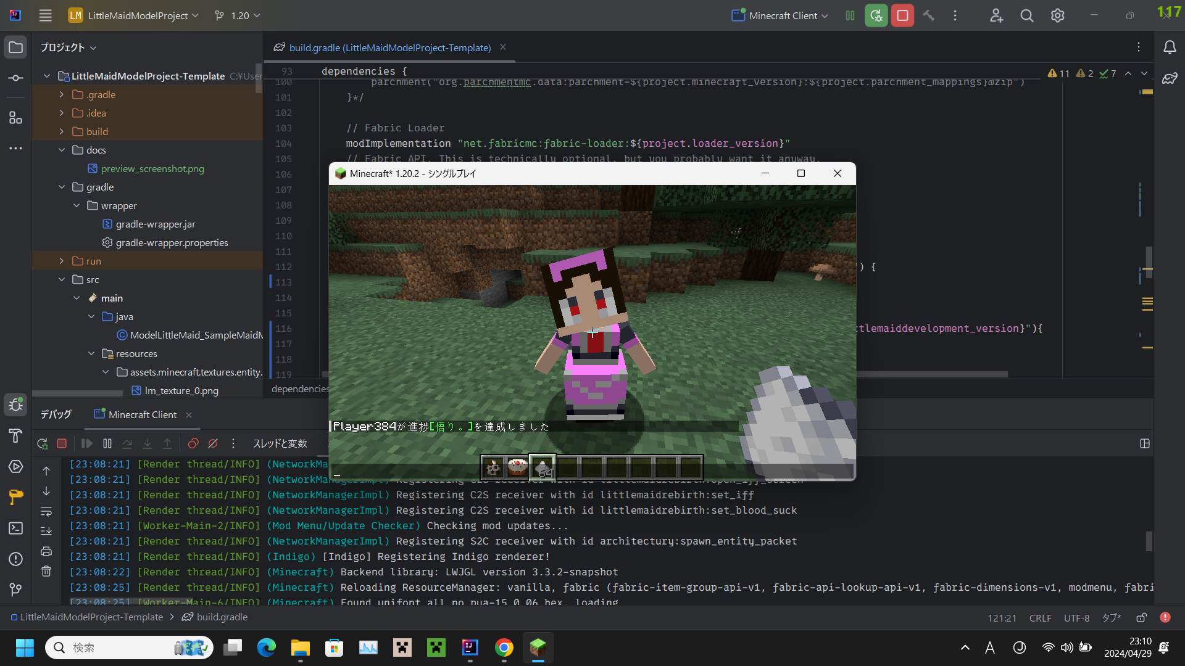Toggle soft-wrap in console output

pos(46,511)
